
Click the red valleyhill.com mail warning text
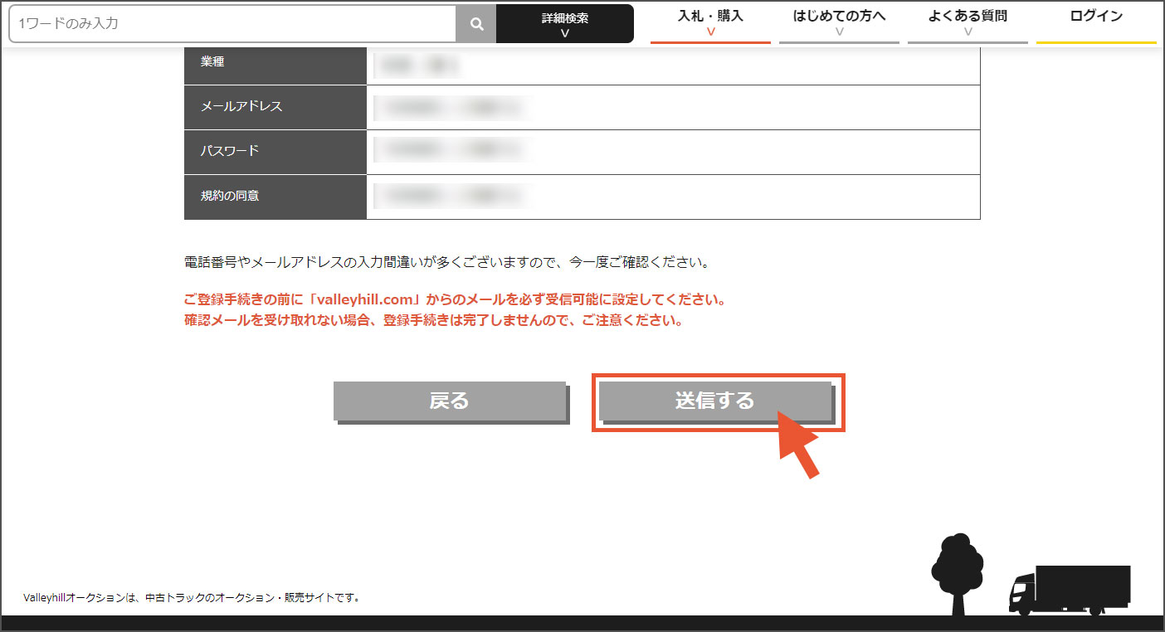click(x=455, y=299)
